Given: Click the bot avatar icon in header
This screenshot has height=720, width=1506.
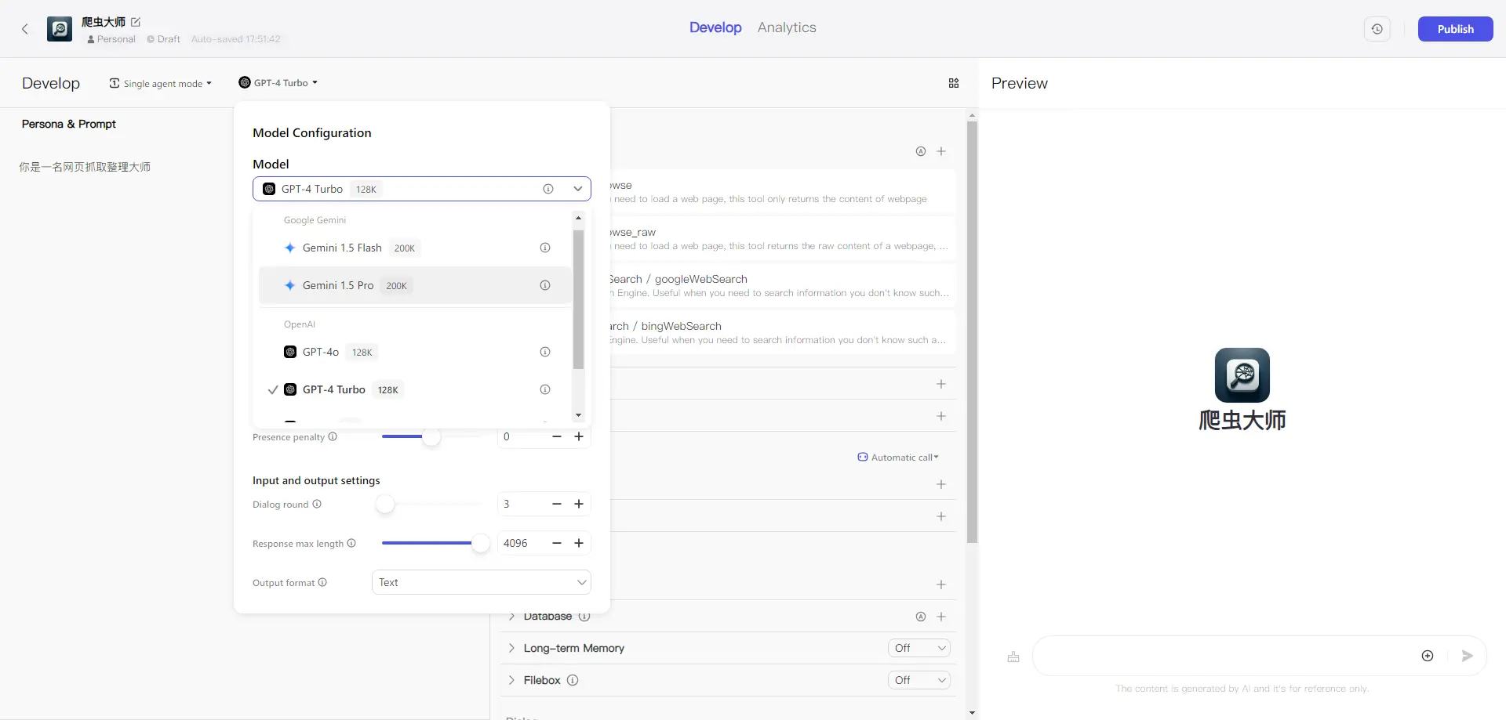Looking at the screenshot, I should tap(60, 29).
